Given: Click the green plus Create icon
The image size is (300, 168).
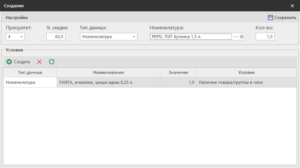Looking at the screenshot, I should [x=9, y=62].
